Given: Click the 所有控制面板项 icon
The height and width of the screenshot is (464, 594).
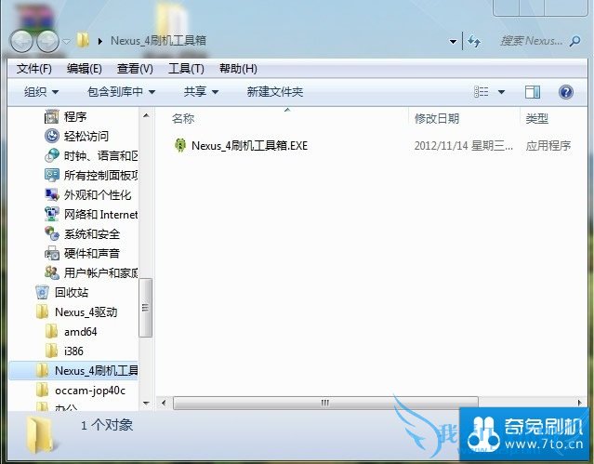Looking at the screenshot, I should point(51,175).
